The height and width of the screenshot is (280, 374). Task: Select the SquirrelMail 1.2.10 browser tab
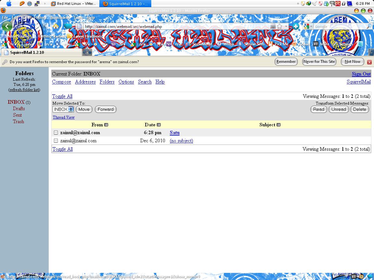pyautogui.click(x=41, y=52)
